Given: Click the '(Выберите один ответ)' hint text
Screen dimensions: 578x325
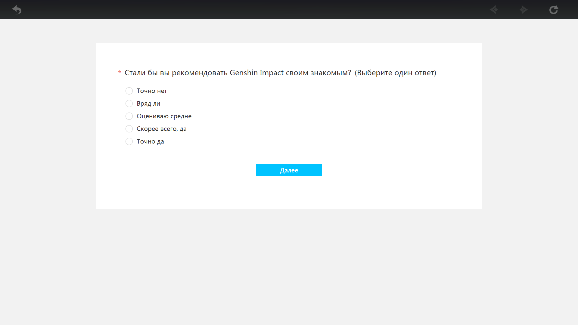Looking at the screenshot, I should (x=395, y=73).
